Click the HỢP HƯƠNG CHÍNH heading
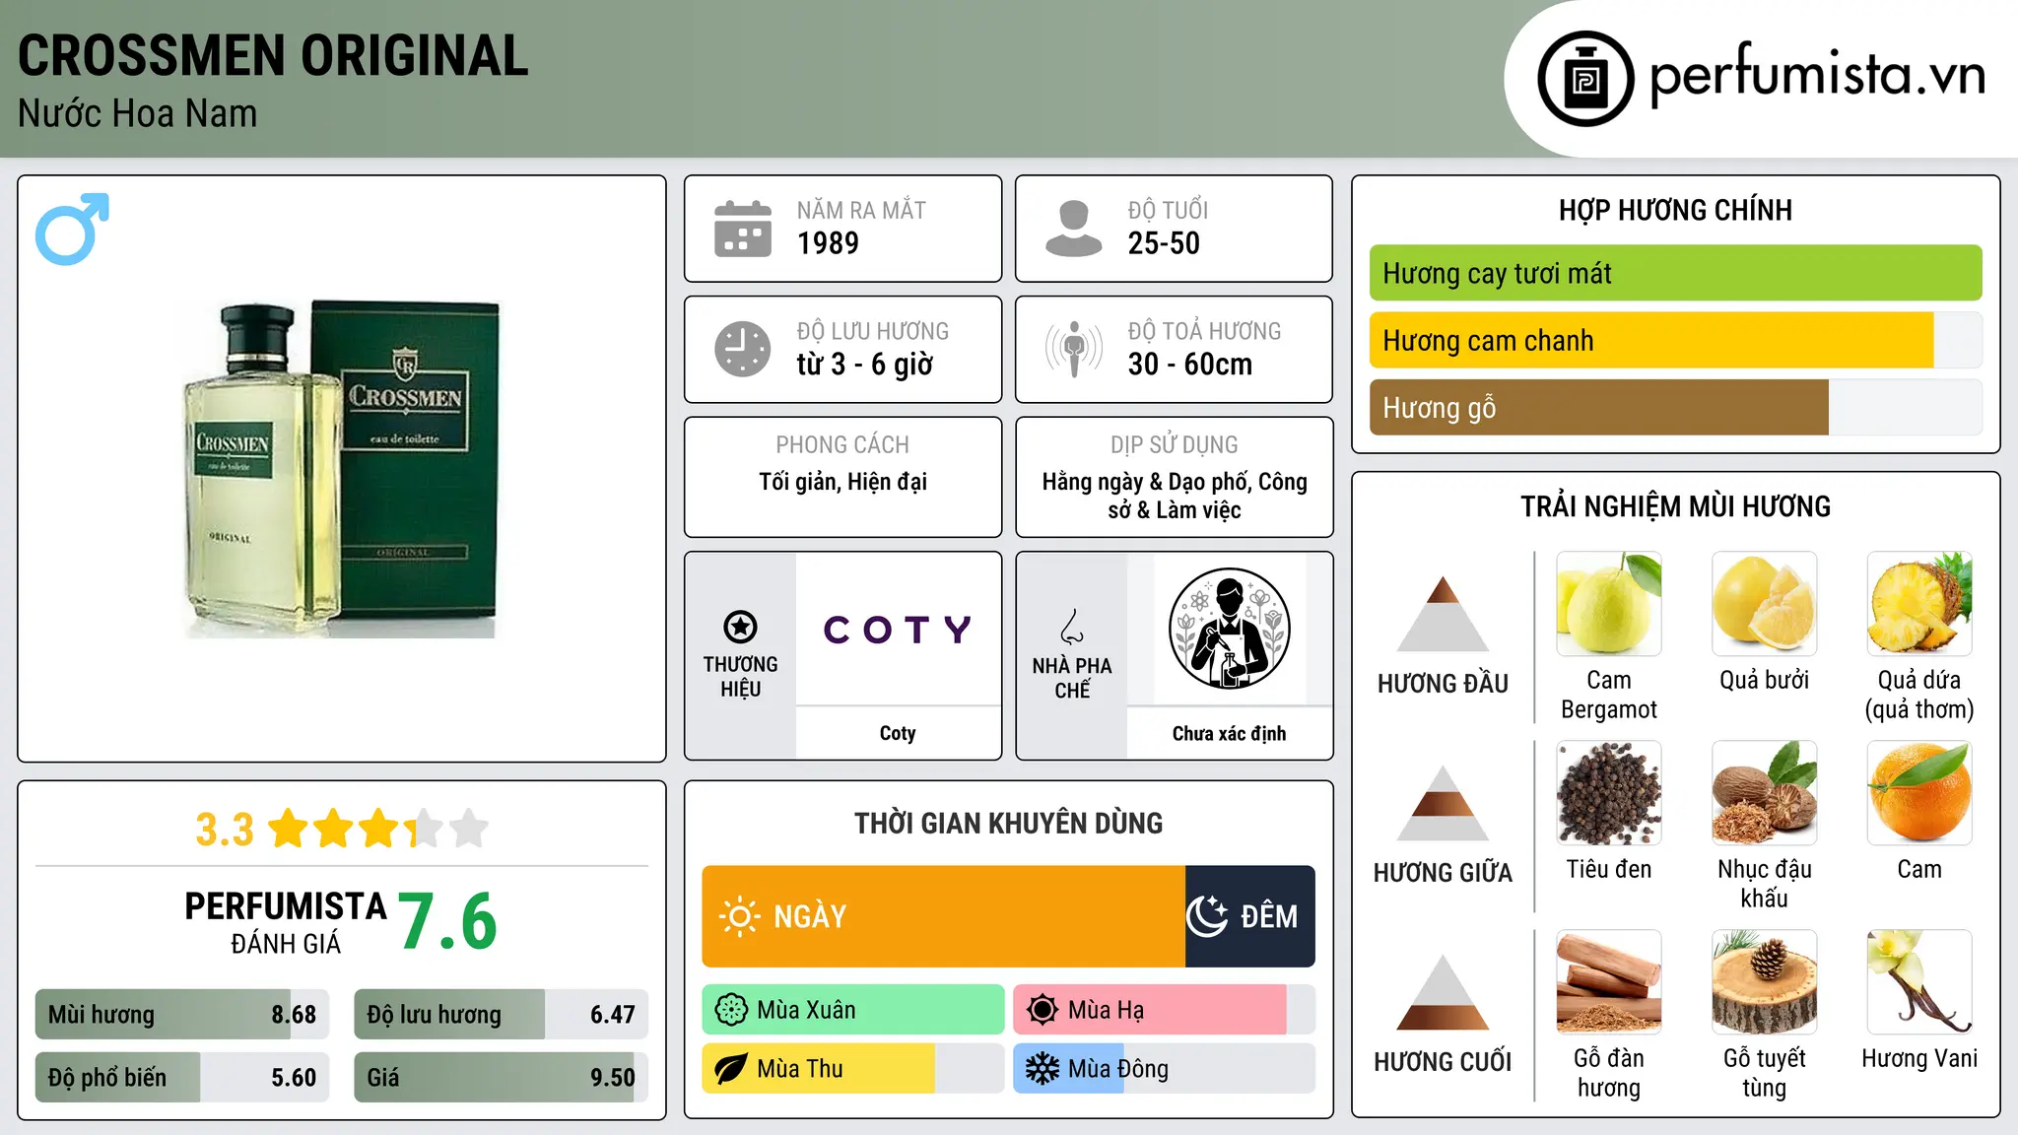The width and height of the screenshot is (2018, 1135). pyautogui.click(x=1675, y=210)
